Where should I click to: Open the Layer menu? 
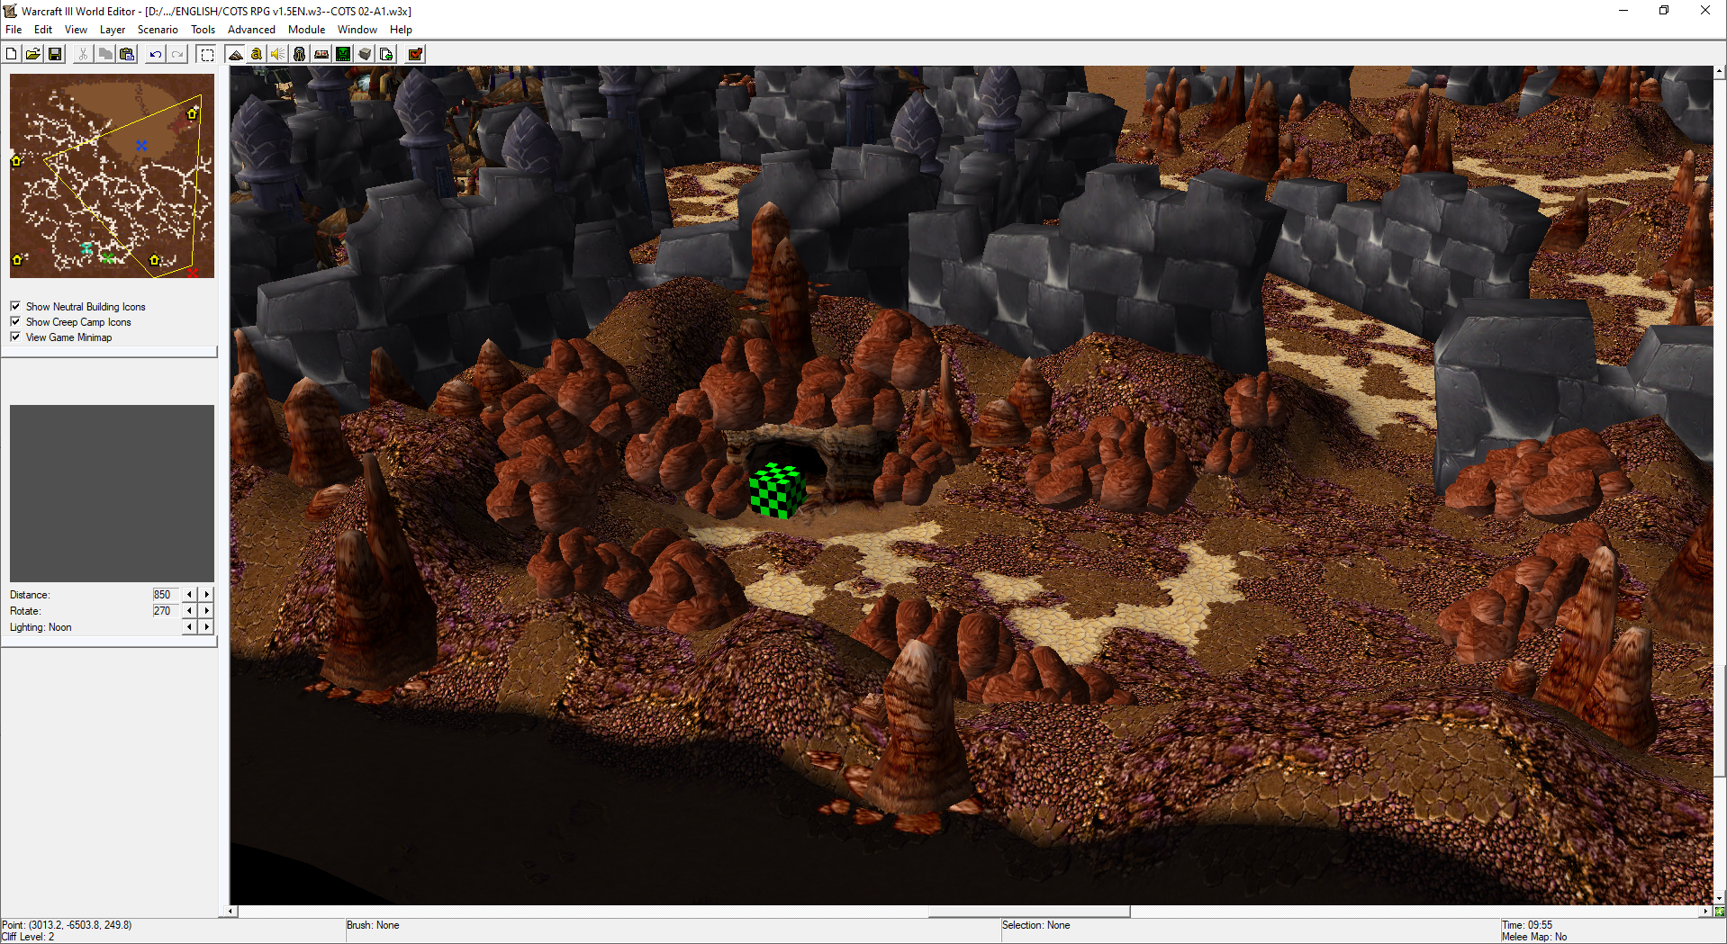pos(113,30)
